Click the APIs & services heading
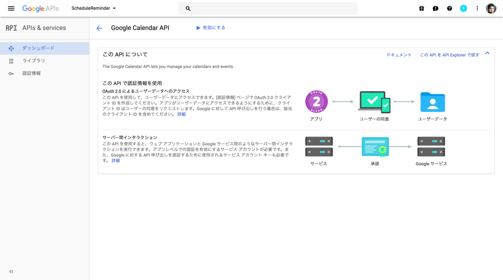Viewport: 503px width, 280px height. [x=44, y=28]
